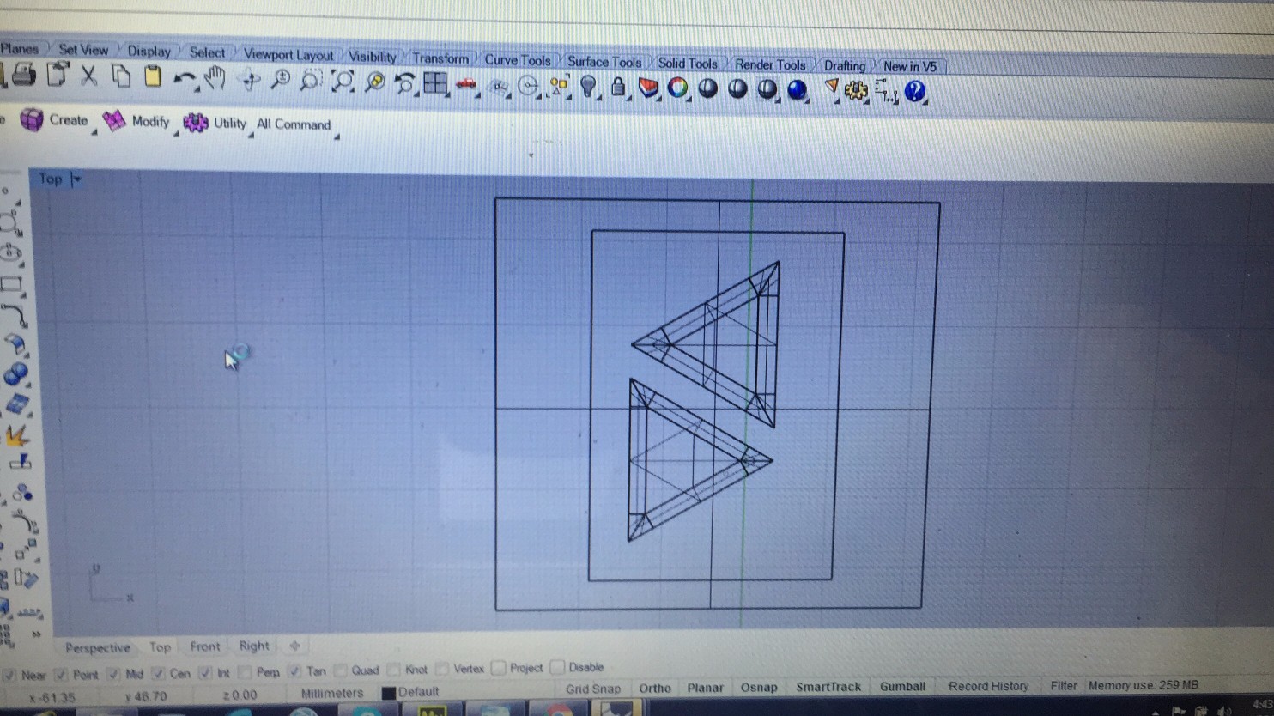The image size is (1274, 716).
Task: Click the light bulb Hide Objects icon
Action: 588,86
